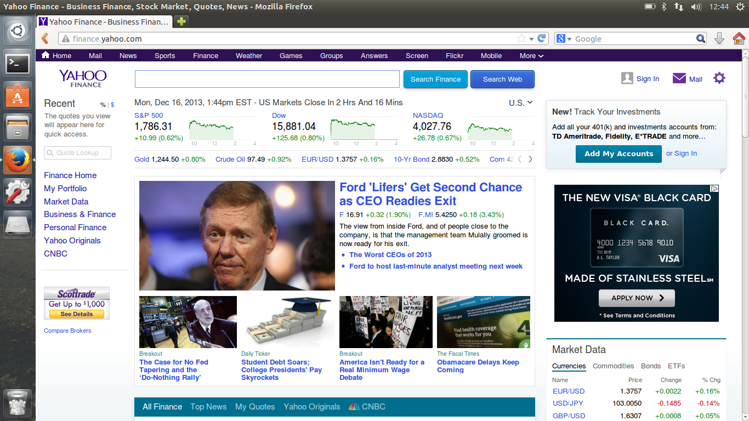Expand the U.S. market region dropdown
The image size is (749, 421).
point(520,103)
